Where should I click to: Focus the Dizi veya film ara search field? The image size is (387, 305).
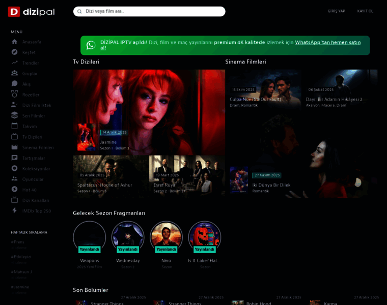click(153, 11)
